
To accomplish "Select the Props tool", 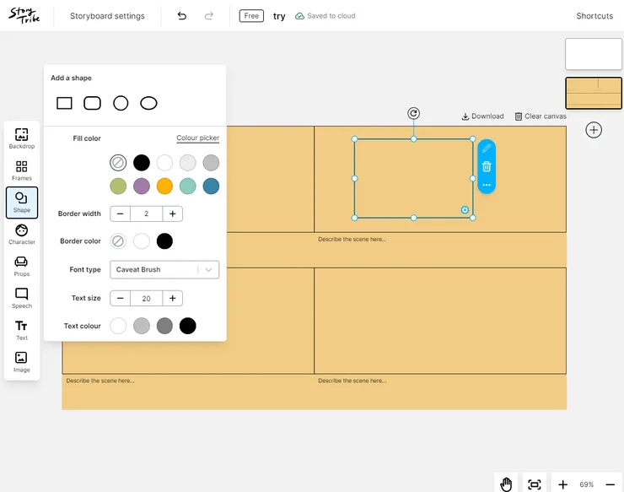I will coord(22,266).
